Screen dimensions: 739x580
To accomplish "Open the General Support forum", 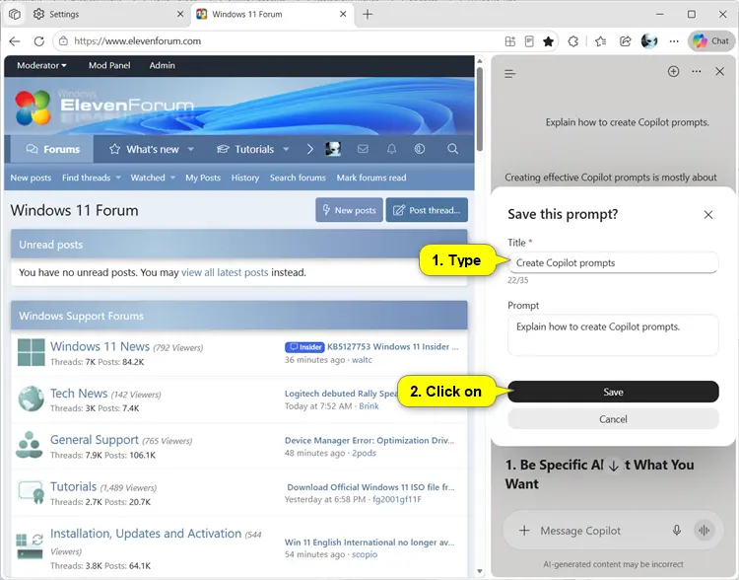I will [95, 440].
